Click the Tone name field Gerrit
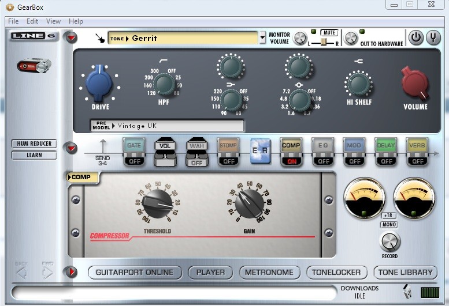449x306 pixels. [x=183, y=38]
